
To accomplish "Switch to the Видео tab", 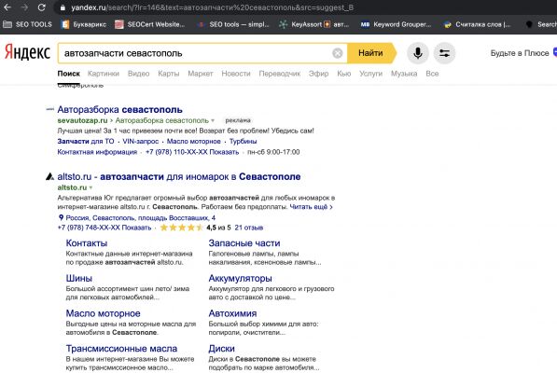I will pyautogui.click(x=138, y=74).
